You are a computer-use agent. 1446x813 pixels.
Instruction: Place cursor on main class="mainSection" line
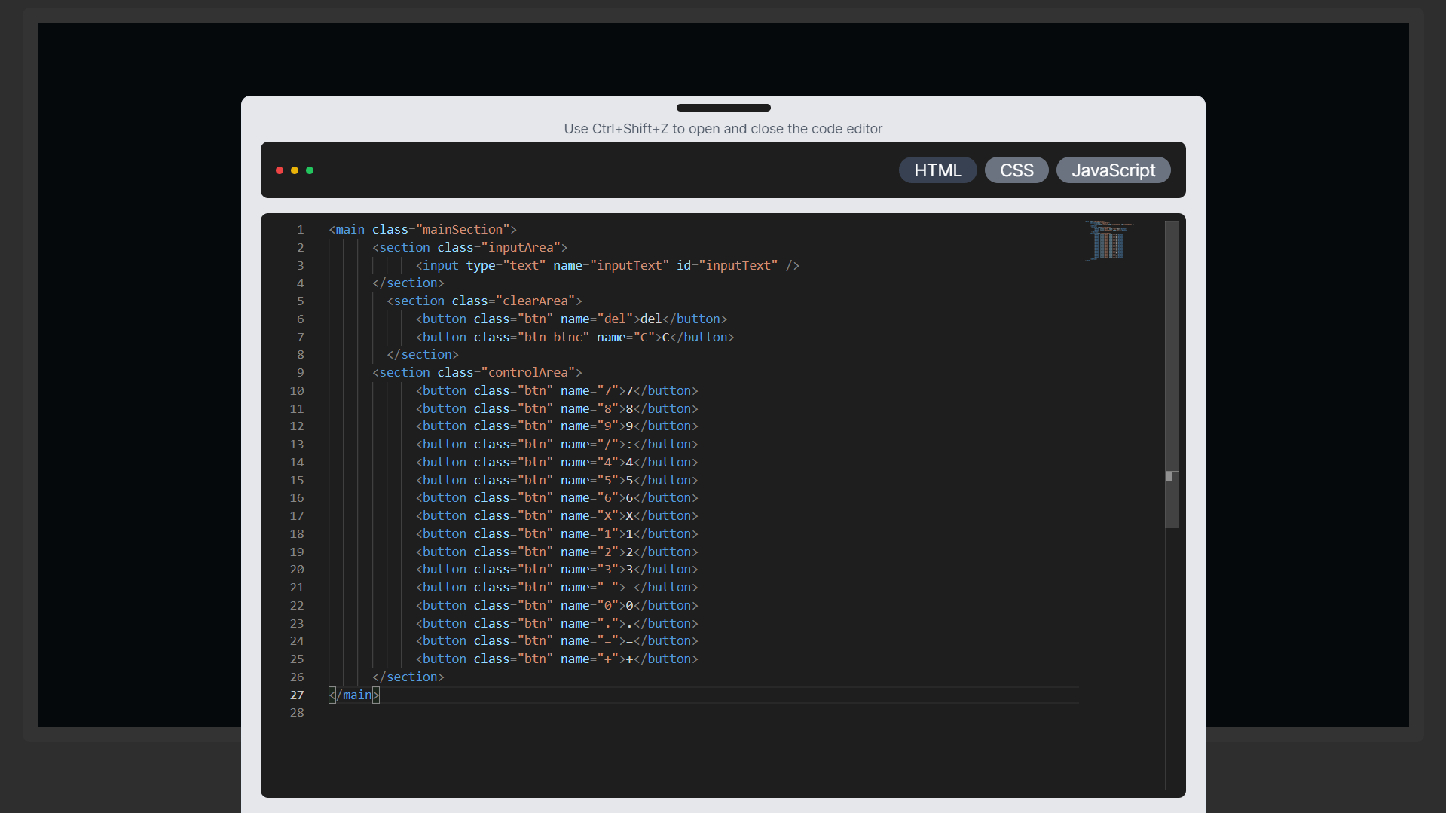[423, 229]
